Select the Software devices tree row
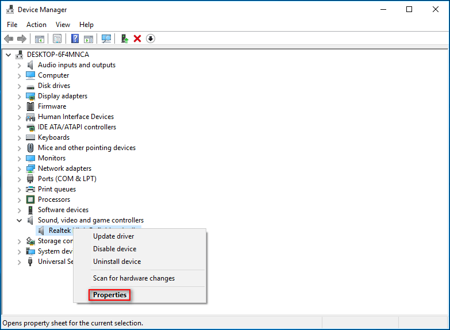Viewport: 450px width, 330px height. coord(63,210)
